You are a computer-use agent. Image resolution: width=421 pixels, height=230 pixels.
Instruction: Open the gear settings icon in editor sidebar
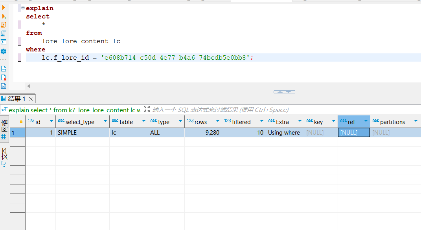click(4, 51)
